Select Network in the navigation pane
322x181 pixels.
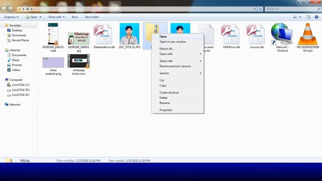15,105
